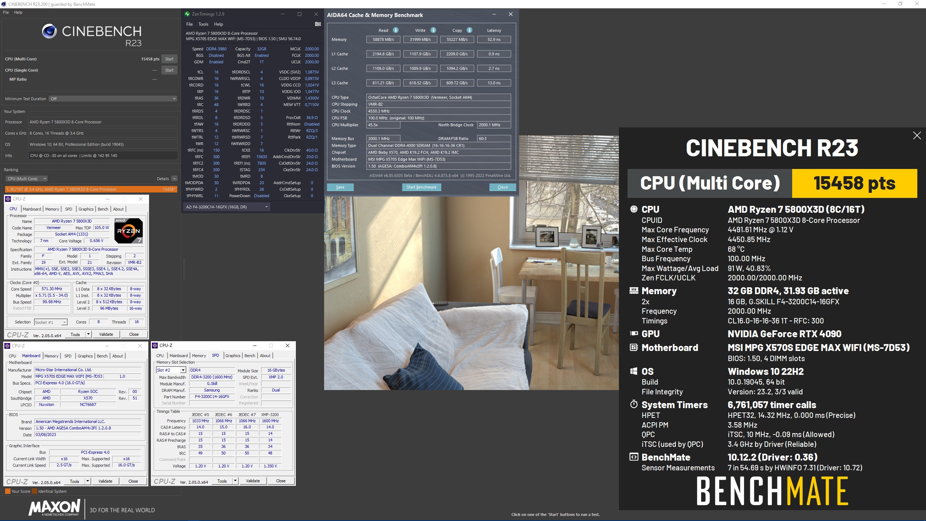Image resolution: width=926 pixels, height=521 pixels.
Task: Start the CPU (Single Core) test
Action: click(169, 70)
